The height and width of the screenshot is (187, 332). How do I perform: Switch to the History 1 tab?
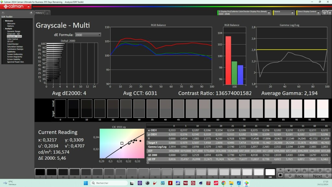(40, 13)
